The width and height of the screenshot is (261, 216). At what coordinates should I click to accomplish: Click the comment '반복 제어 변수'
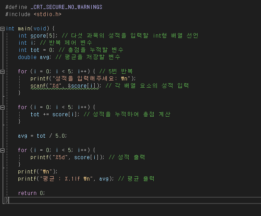click(x=66, y=43)
